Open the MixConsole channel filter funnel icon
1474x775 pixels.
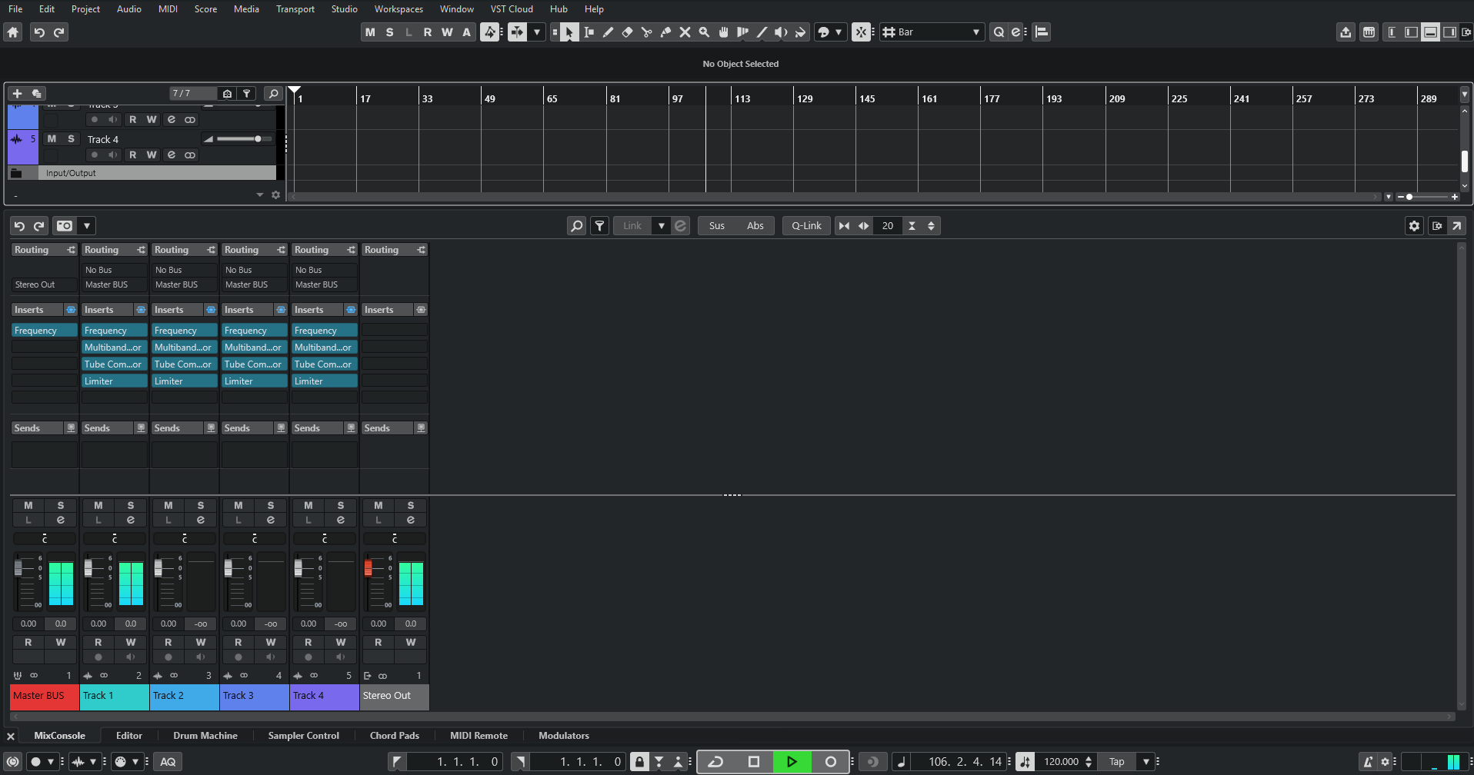point(599,225)
